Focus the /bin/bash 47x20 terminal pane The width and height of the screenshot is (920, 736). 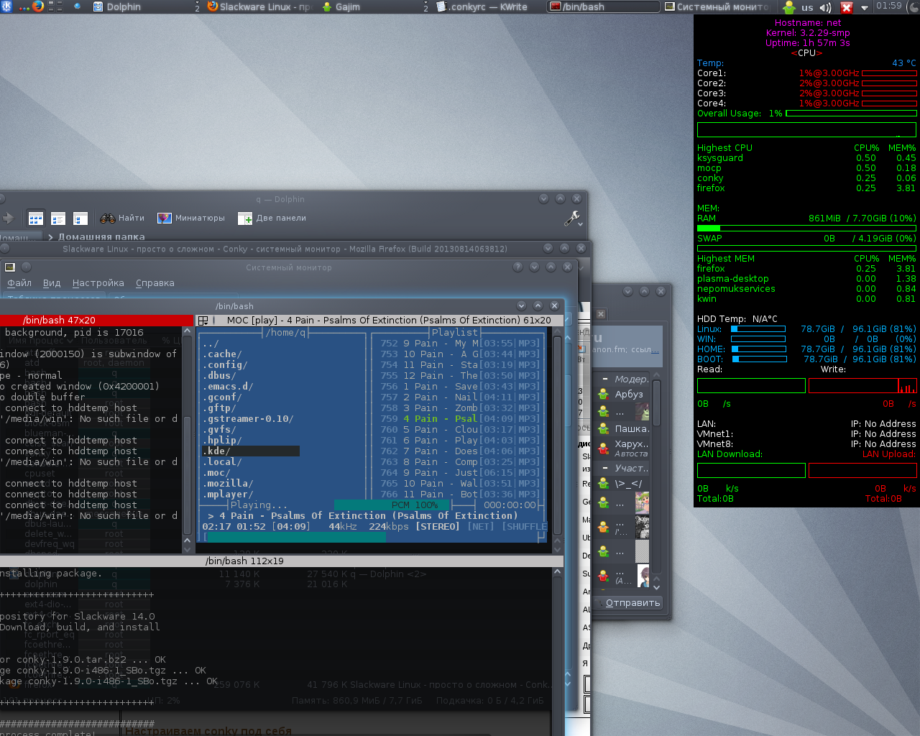pos(97,320)
